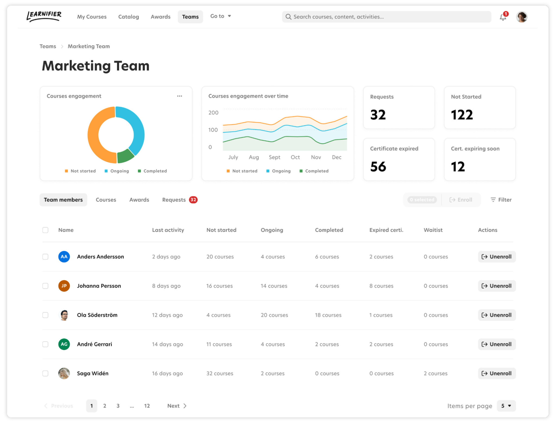Click the orange Not started donut segment
This screenshot has width=556, height=423.
click(93, 135)
